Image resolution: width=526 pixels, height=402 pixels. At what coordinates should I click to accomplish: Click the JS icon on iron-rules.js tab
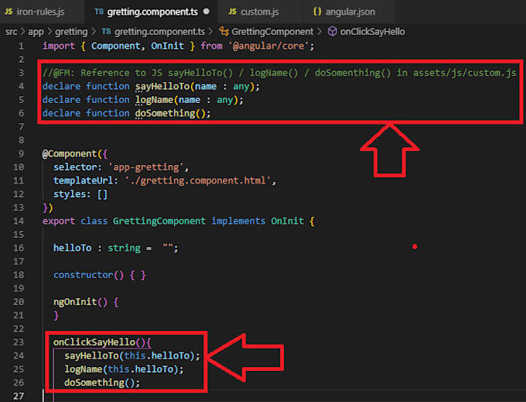(x=9, y=12)
